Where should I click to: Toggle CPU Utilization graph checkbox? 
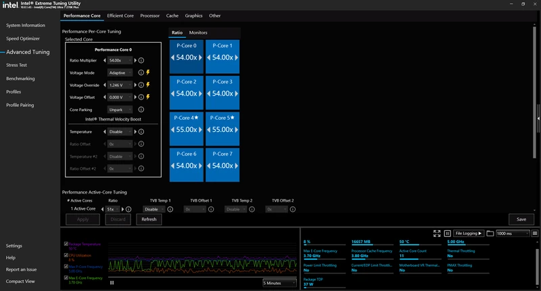point(66,255)
